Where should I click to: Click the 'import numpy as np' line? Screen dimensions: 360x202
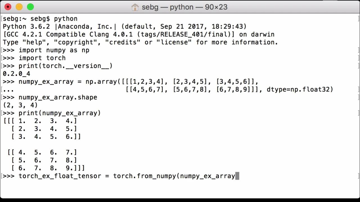click(x=54, y=50)
